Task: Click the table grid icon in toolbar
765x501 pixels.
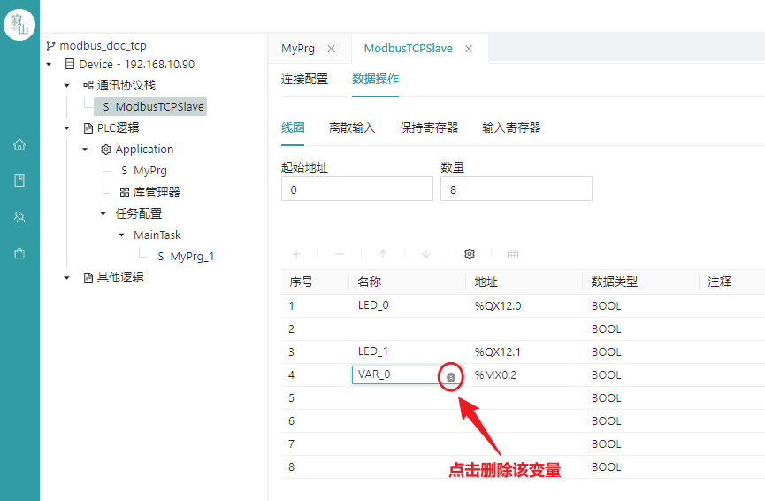Action: (512, 254)
